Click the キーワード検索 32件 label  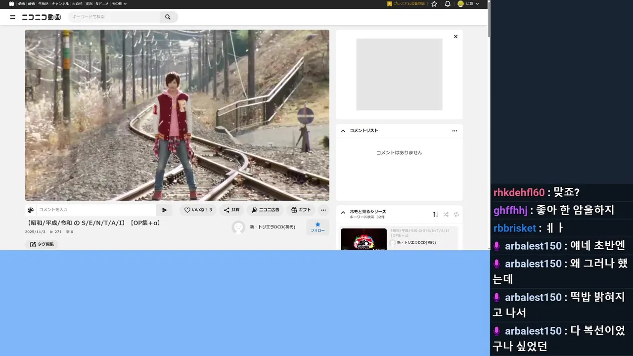pos(367,217)
